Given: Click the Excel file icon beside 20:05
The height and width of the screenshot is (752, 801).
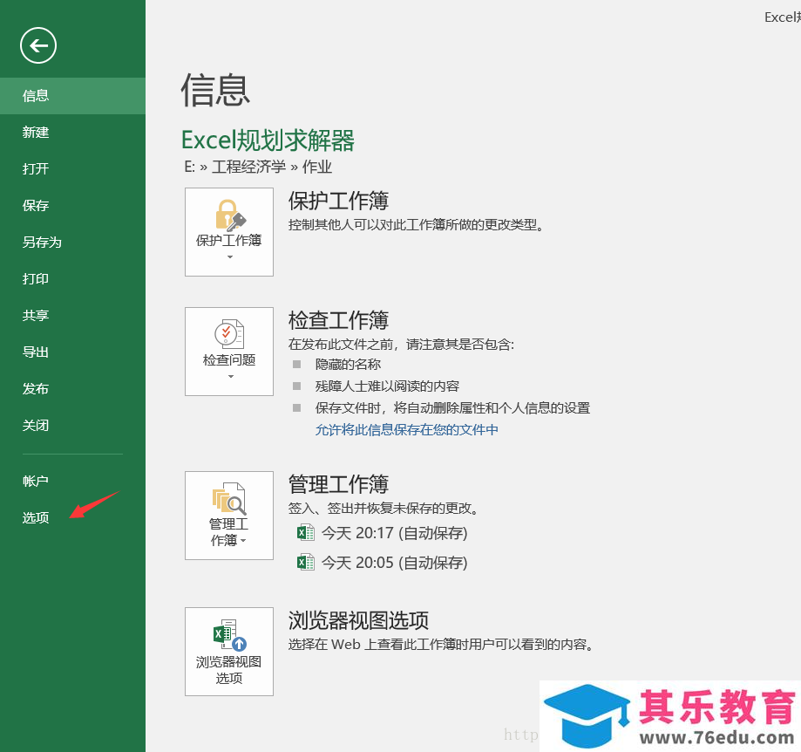Looking at the screenshot, I should click(x=305, y=563).
